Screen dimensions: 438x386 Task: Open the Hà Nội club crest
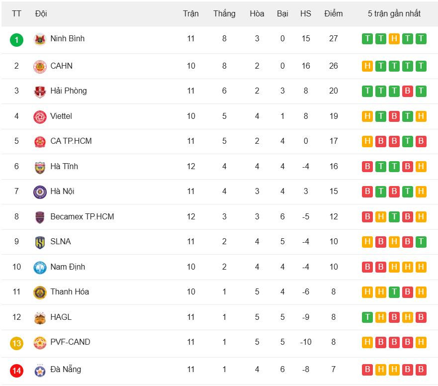pos(40,192)
